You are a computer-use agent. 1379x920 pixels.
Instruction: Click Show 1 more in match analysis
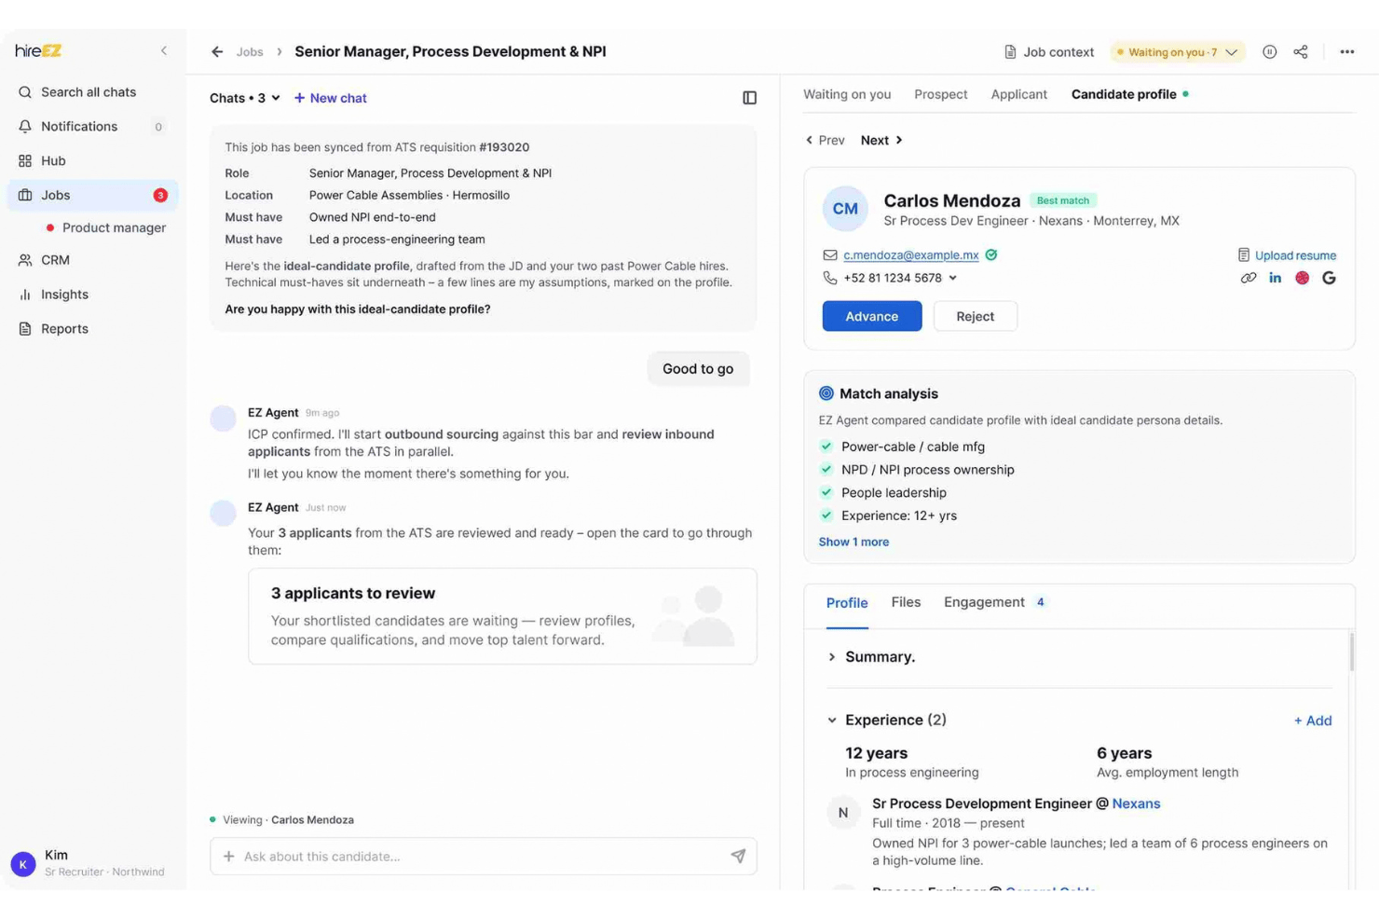853,542
